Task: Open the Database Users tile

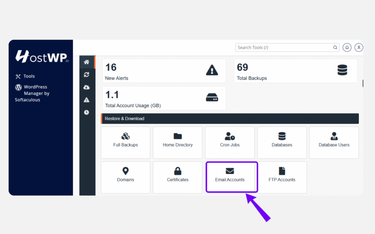Action: tap(334, 142)
